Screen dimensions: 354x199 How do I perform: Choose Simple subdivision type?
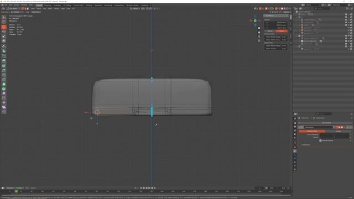pos(338,131)
